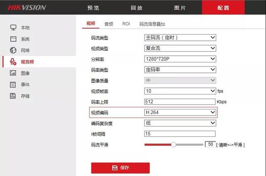Click the 系统 system icon in sidebar
This screenshot has width=266, height=176.
[13, 39]
